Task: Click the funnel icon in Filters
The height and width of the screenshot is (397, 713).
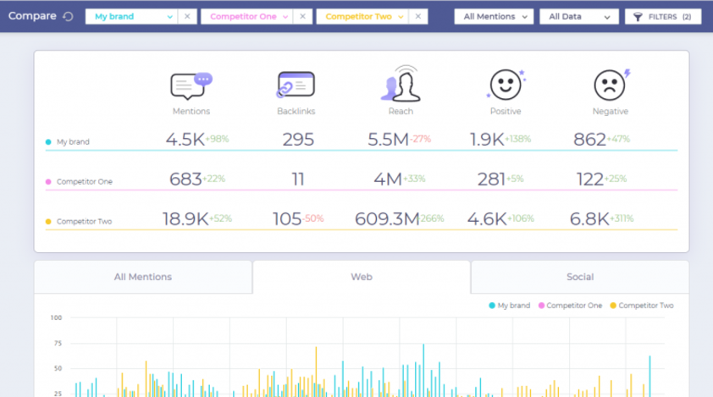Action: pyautogui.click(x=638, y=16)
